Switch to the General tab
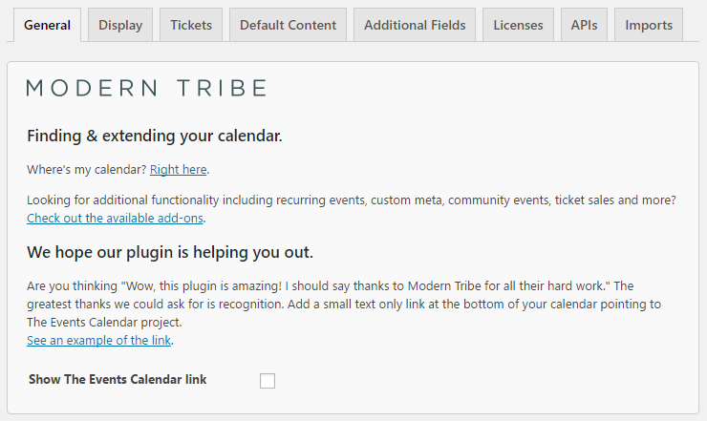 pos(47,25)
